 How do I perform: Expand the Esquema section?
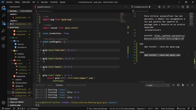20,99
